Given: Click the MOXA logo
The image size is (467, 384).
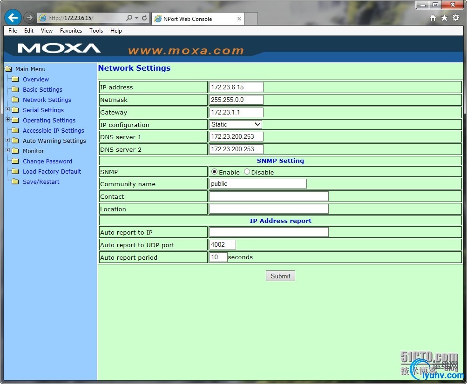Looking at the screenshot, I should [x=59, y=48].
